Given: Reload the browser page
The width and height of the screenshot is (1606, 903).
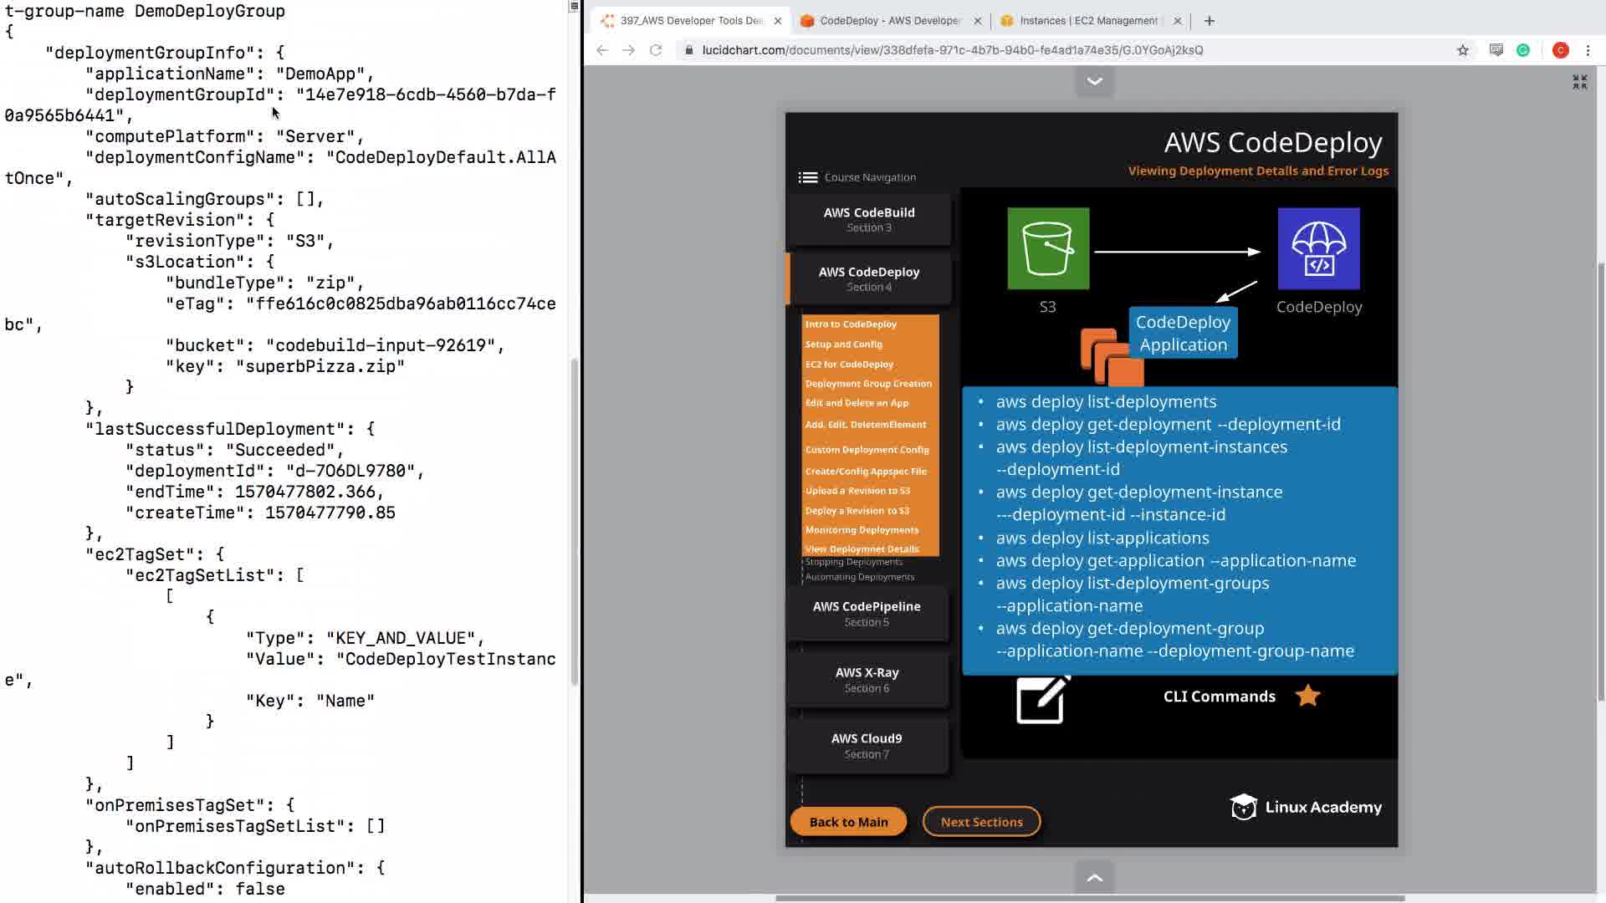Looking at the screenshot, I should (656, 50).
